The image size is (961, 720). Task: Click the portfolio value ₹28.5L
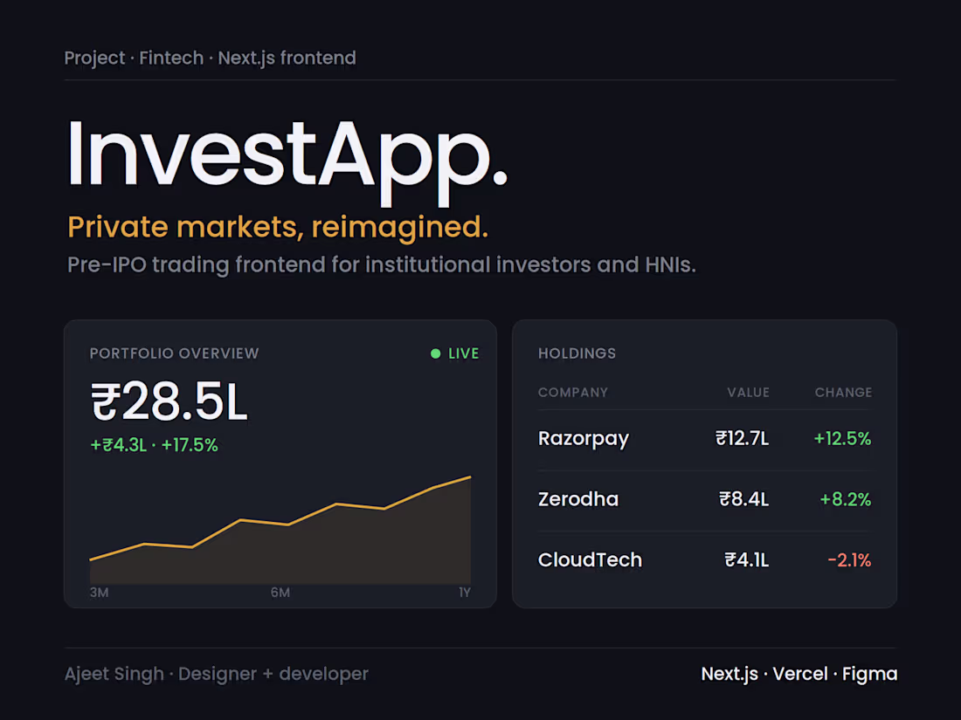[169, 401]
